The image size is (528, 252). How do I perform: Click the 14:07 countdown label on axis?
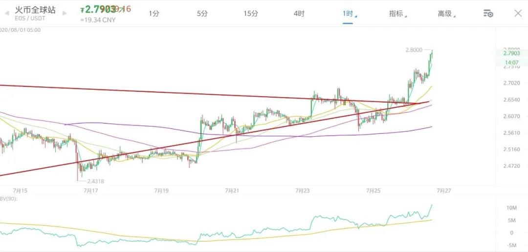(x=511, y=63)
